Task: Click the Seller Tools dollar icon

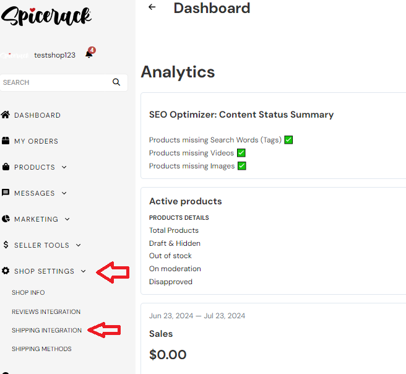Action: click(6, 245)
